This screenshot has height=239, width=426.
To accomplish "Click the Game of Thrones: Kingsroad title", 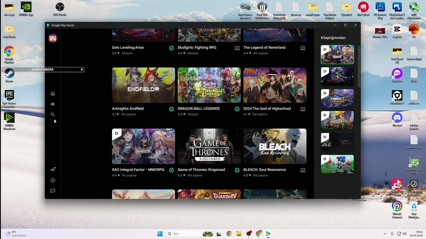I will click(201, 170).
